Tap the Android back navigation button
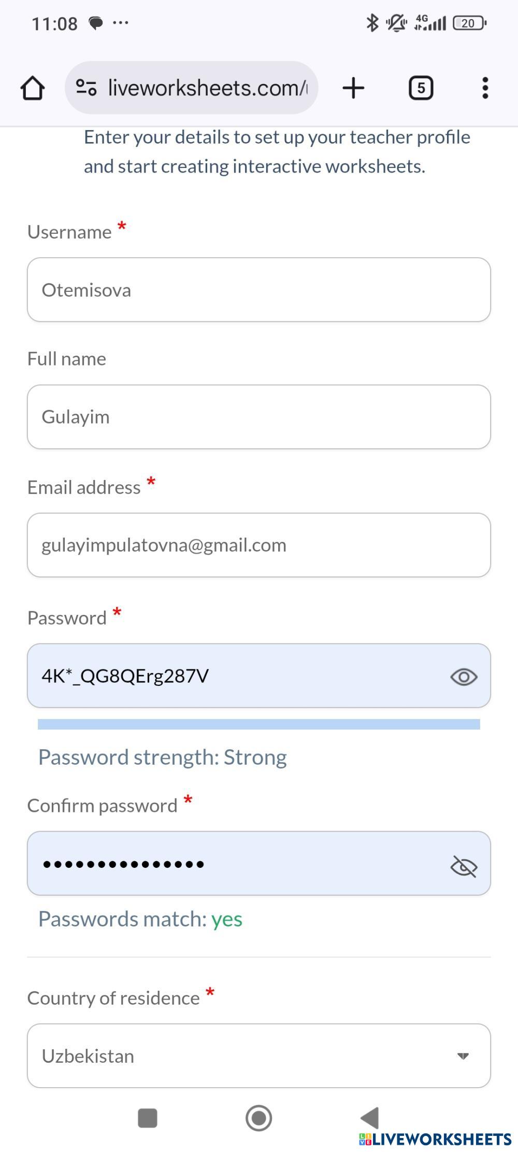This screenshot has height=1152, width=518. (370, 1117)
